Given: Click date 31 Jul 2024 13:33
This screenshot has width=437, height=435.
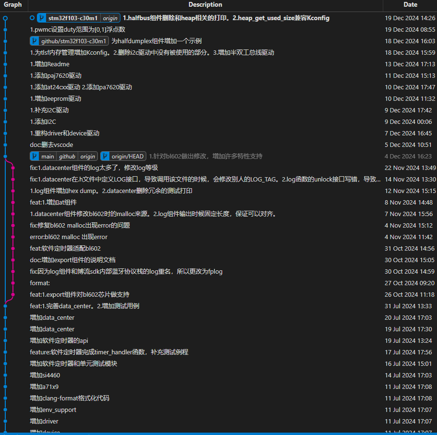Looking at the screenshot, I should tap(408, 306).
